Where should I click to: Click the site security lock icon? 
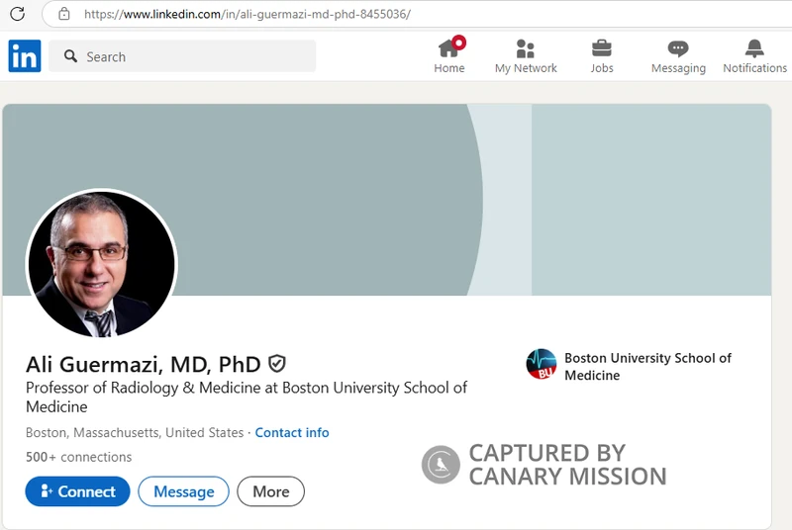click(64, 14)
